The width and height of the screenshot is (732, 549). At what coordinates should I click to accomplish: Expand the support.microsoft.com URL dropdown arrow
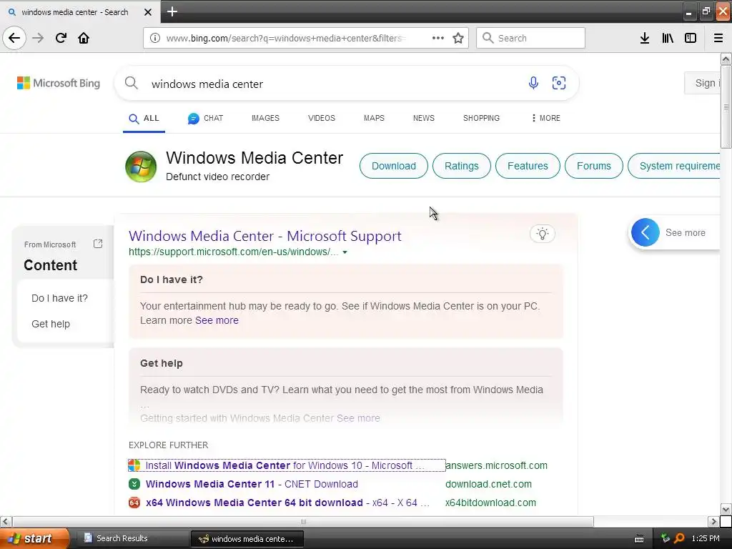click(x=345, y=252)
